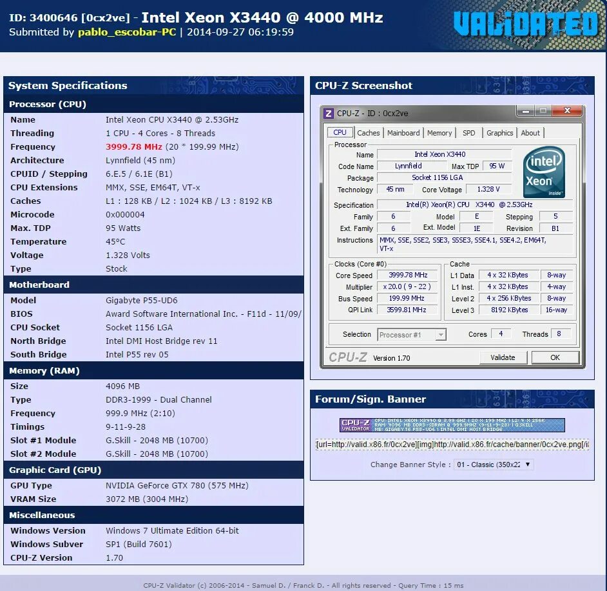Click the Level 2 value 4 x 256 KBytes
The image size is (607, 591).
[509, 299]
